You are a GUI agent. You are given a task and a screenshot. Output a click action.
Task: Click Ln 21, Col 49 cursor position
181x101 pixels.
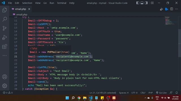(103, 93)
